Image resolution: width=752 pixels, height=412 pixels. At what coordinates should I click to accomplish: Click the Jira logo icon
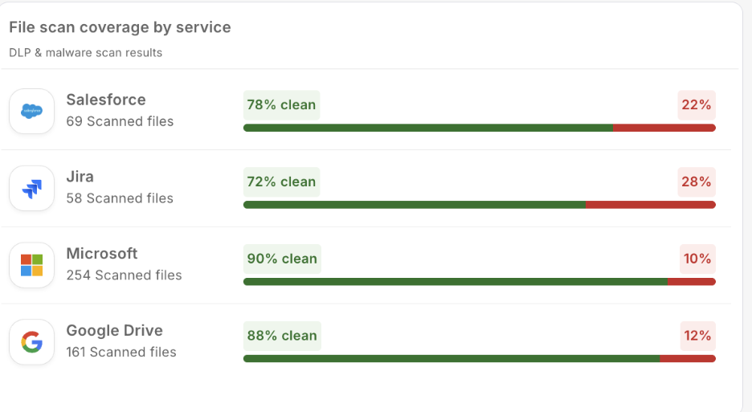[x=32, y=188]
